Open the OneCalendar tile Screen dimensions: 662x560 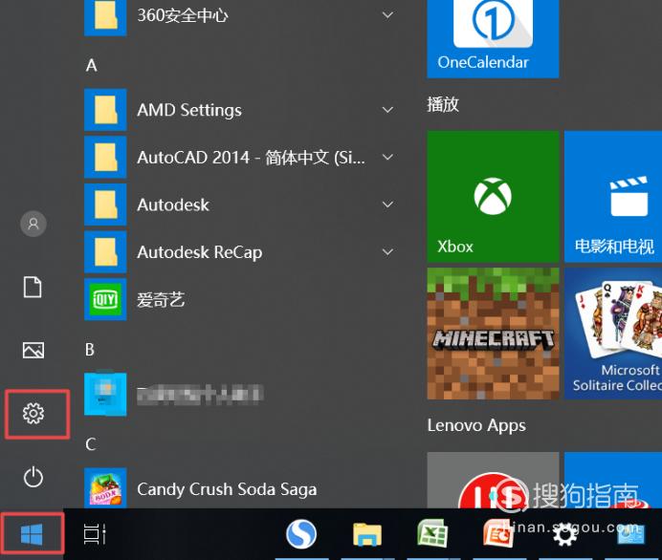(493, 39)
